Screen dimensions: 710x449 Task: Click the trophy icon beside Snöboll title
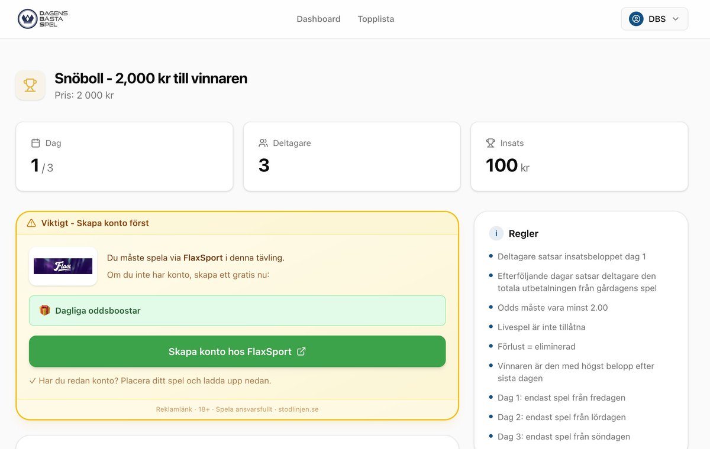tap(30, 85)
